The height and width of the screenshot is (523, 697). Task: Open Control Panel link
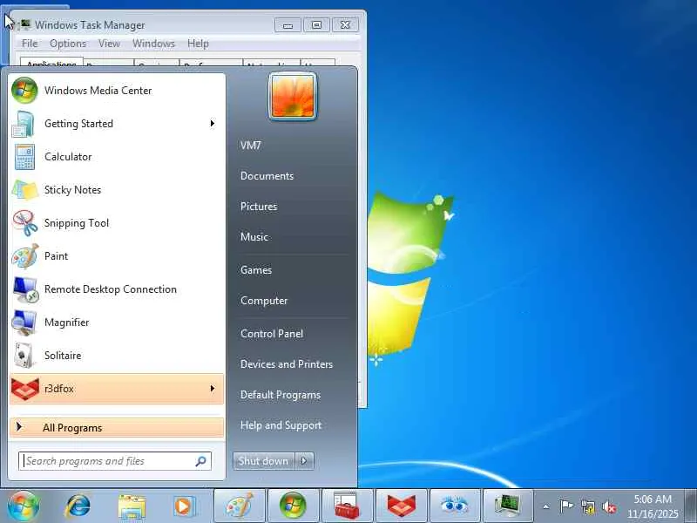click(272, 334)
